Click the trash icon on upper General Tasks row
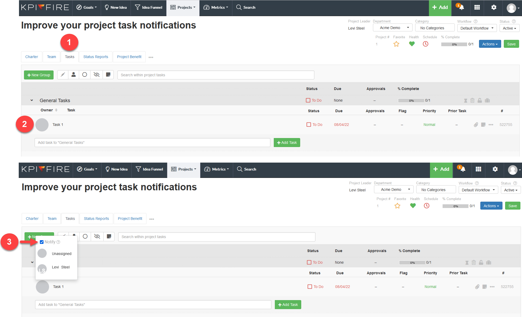 (472, 100)
